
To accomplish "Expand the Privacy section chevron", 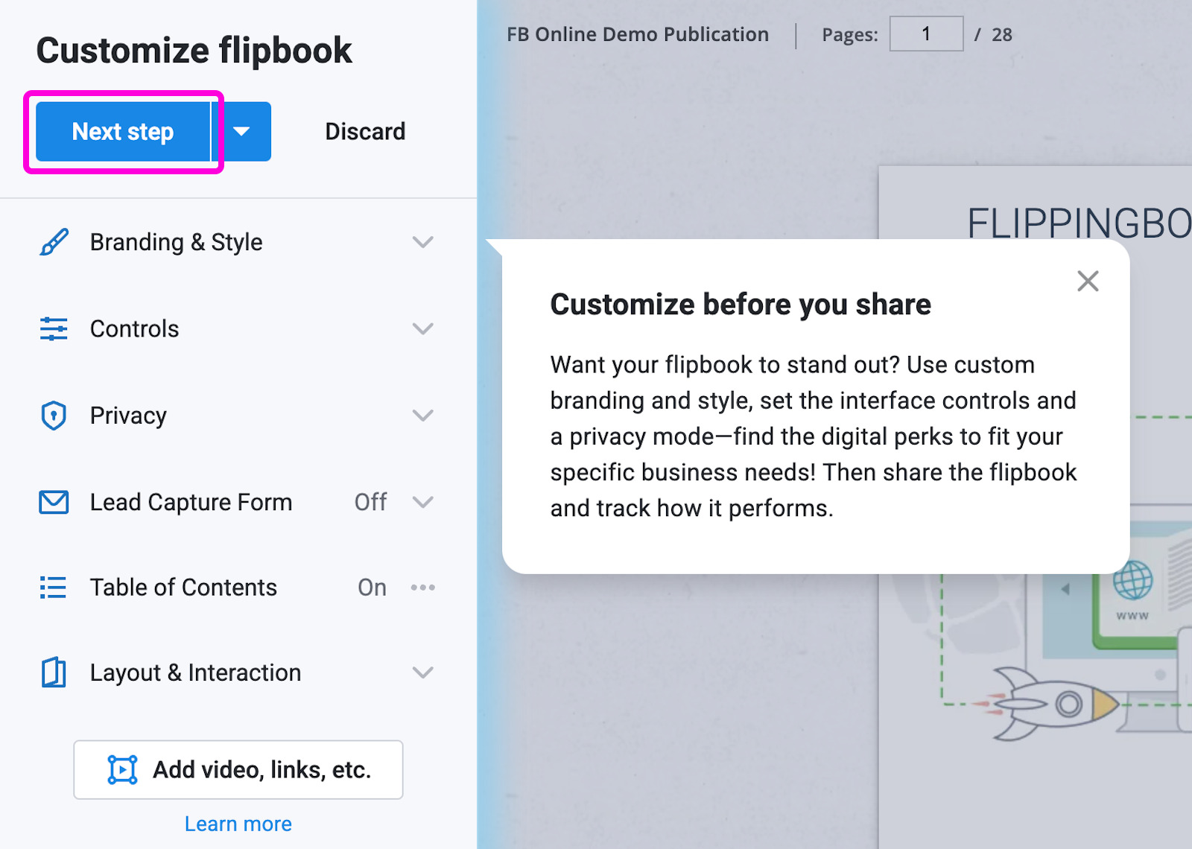I will coord(423,415).
